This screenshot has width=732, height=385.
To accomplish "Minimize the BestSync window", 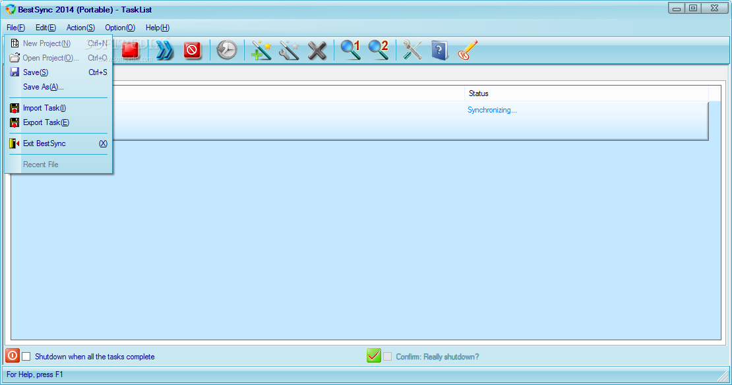I will [676, 8].
